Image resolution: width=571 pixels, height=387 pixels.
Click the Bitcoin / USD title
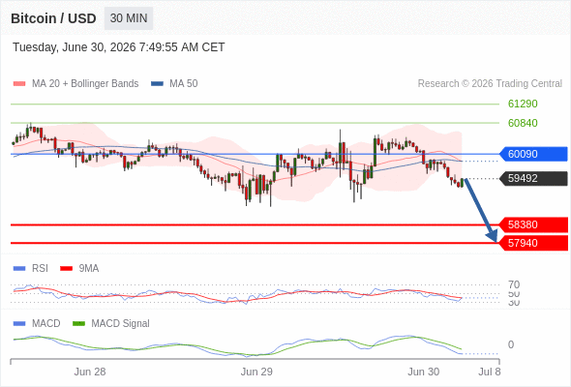pyautogui.click(x=53, y=18)
